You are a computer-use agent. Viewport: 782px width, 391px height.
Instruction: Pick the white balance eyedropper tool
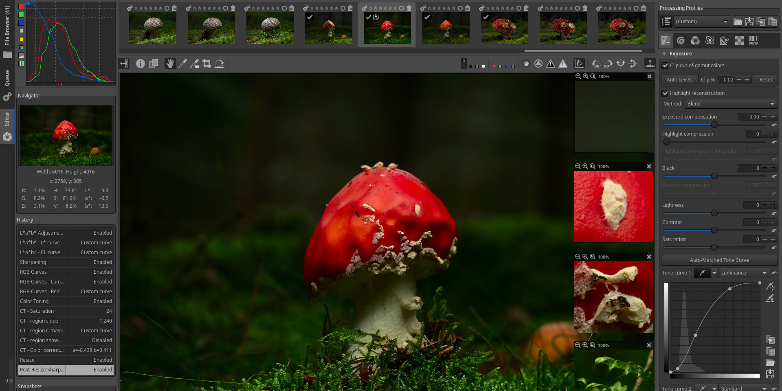182,64
